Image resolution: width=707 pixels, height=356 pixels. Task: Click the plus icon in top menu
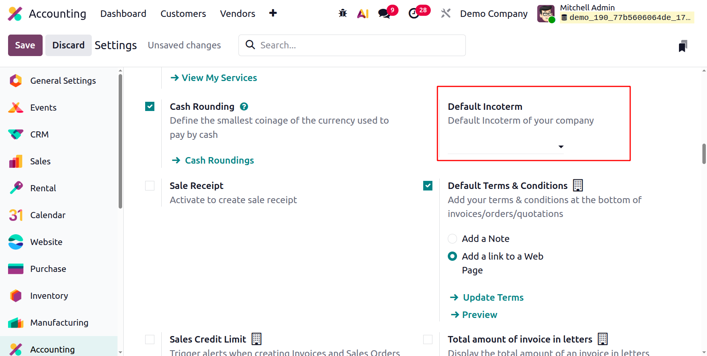[273, 13]
